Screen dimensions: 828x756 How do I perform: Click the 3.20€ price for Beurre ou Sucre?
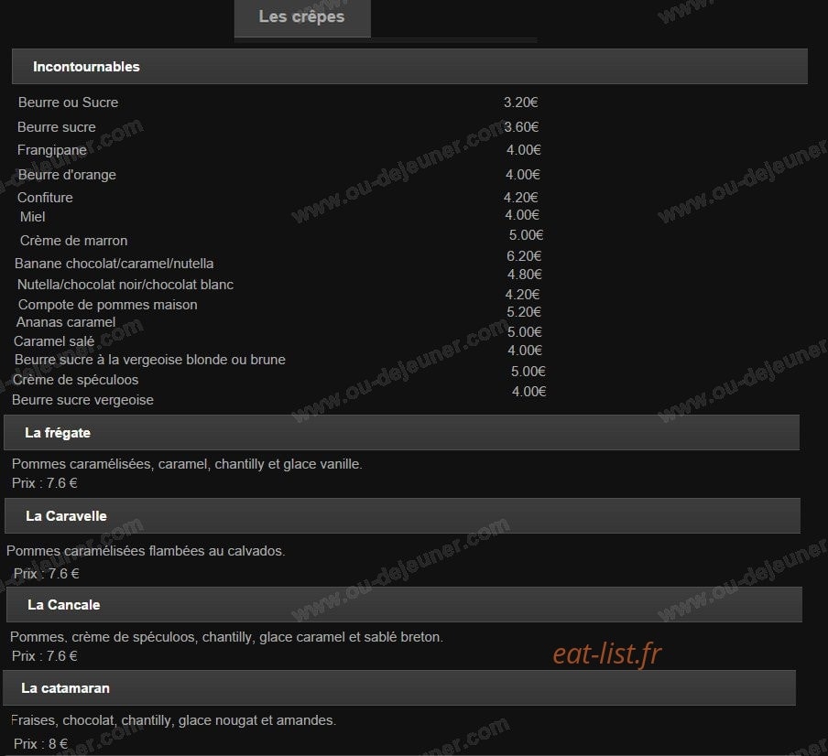pos(520,103)
